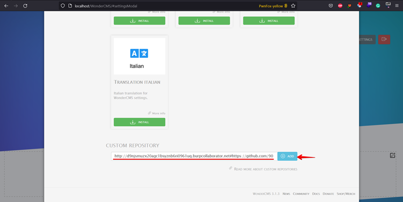The width and height of the screenshot is (403, 202).
Task: Bookmark this page with the star icon
Action: (x=293, y=6)
